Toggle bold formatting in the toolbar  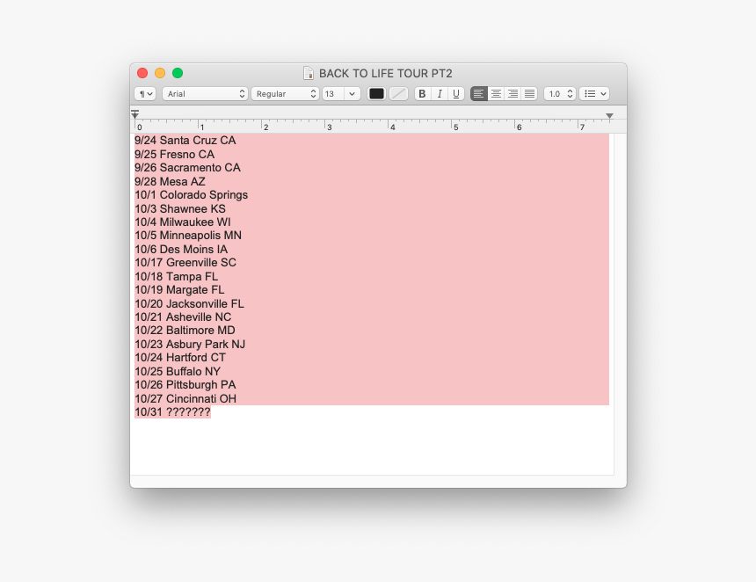coord(422,93)
